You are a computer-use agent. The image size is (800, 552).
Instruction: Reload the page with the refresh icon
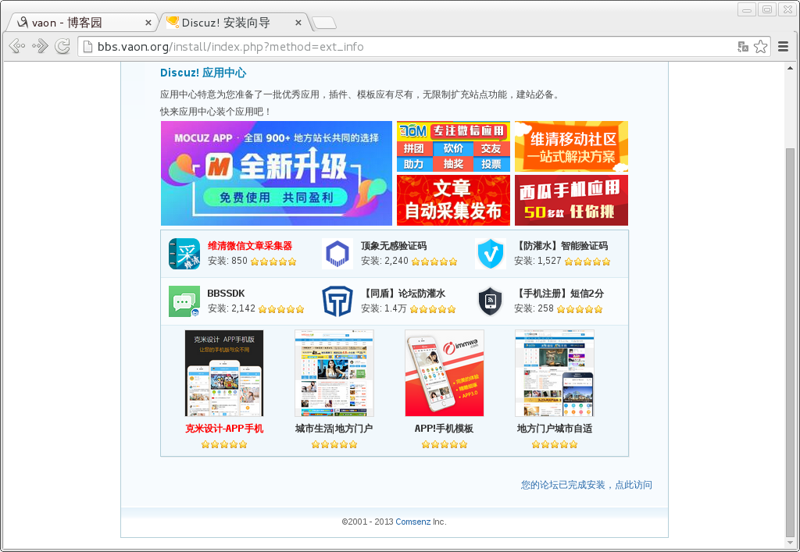[x=62, y=46]
